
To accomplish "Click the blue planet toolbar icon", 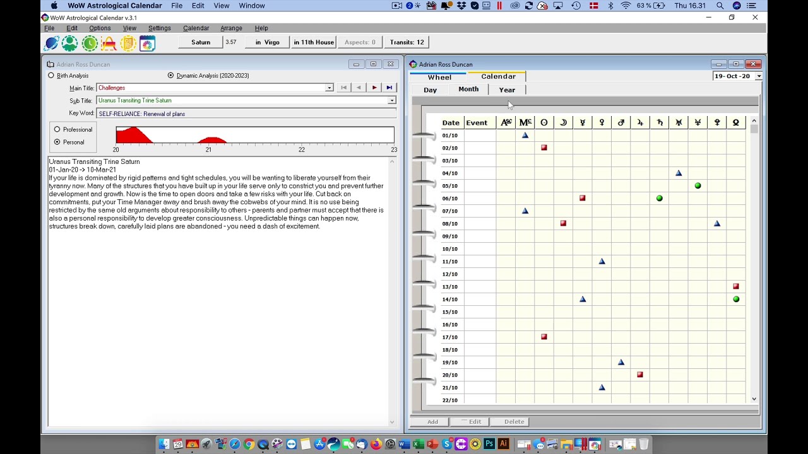I will pos(52,43).
